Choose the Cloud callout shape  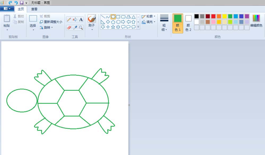pos(134,27)
